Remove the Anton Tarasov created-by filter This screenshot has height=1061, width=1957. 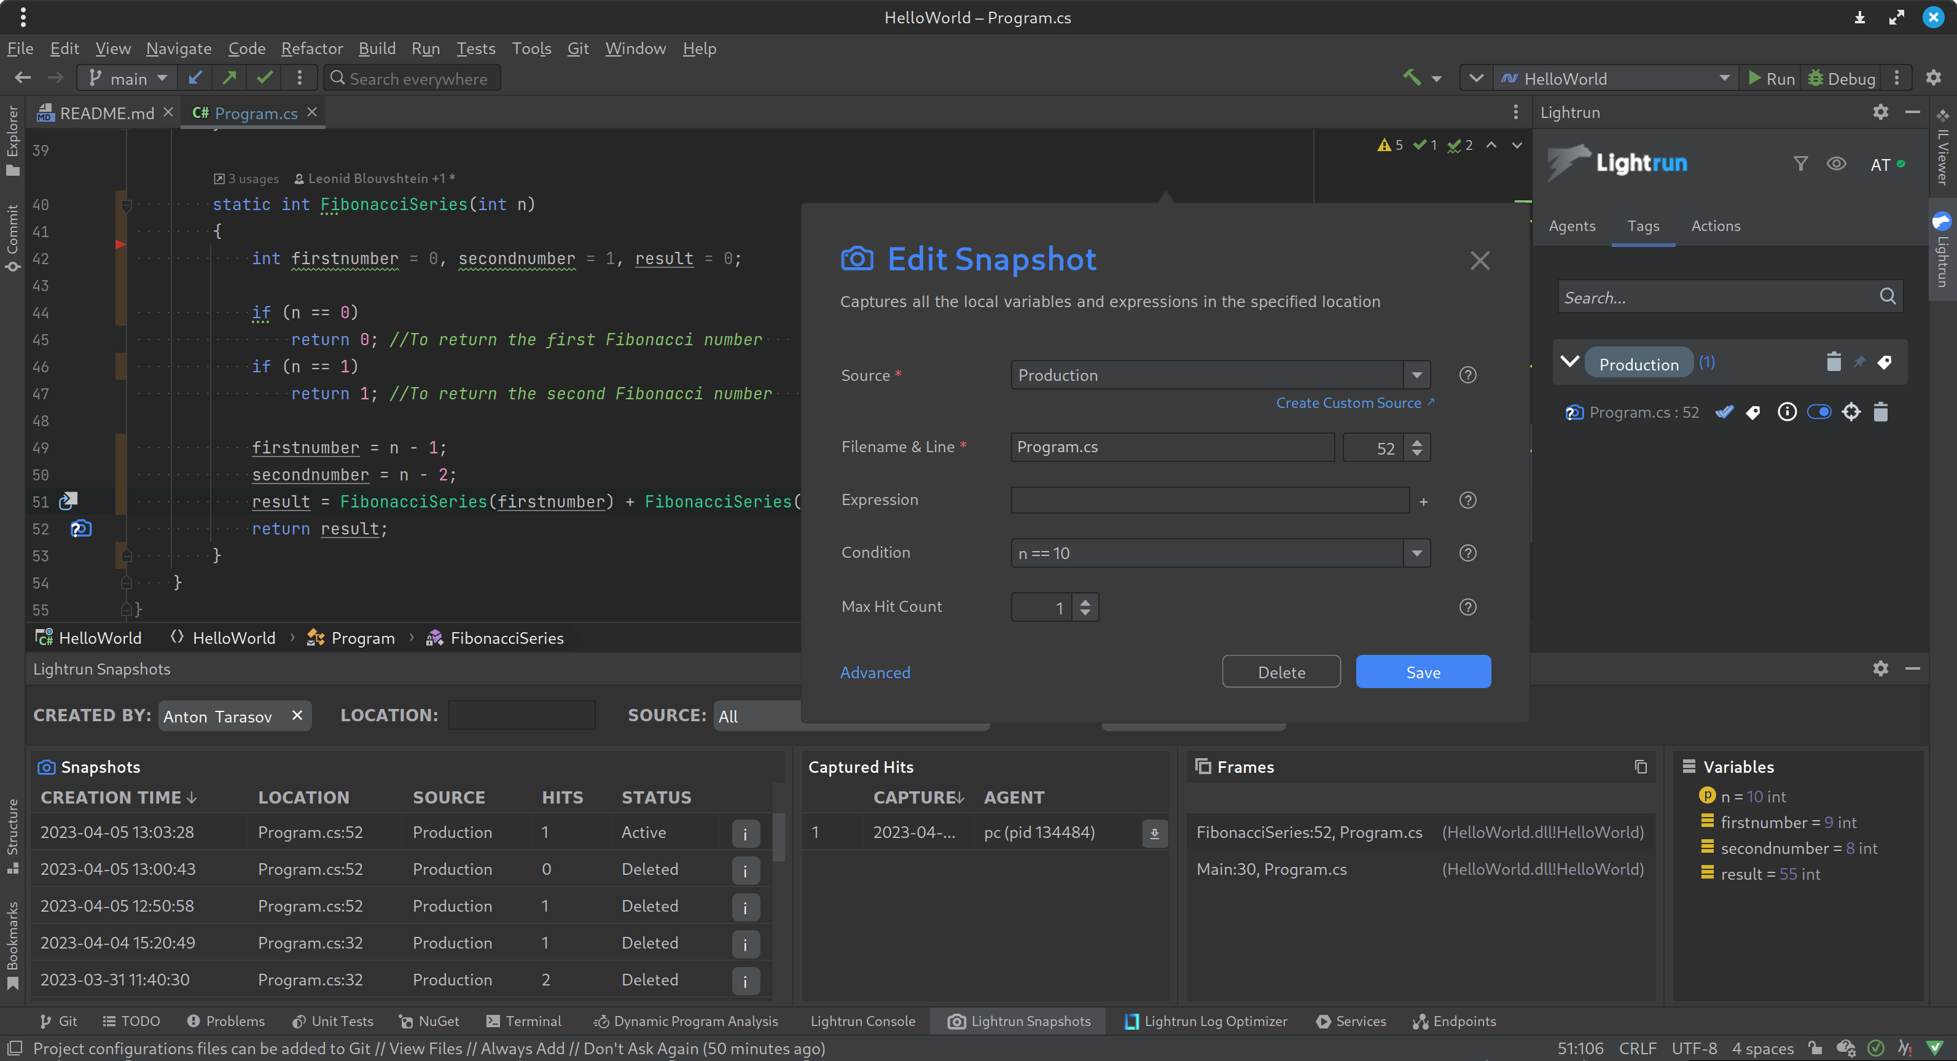[x=297, y=715]
